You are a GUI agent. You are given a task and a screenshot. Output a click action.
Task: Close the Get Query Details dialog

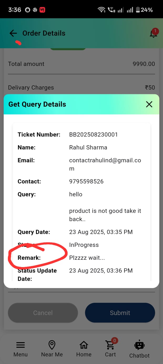[149, 104]
